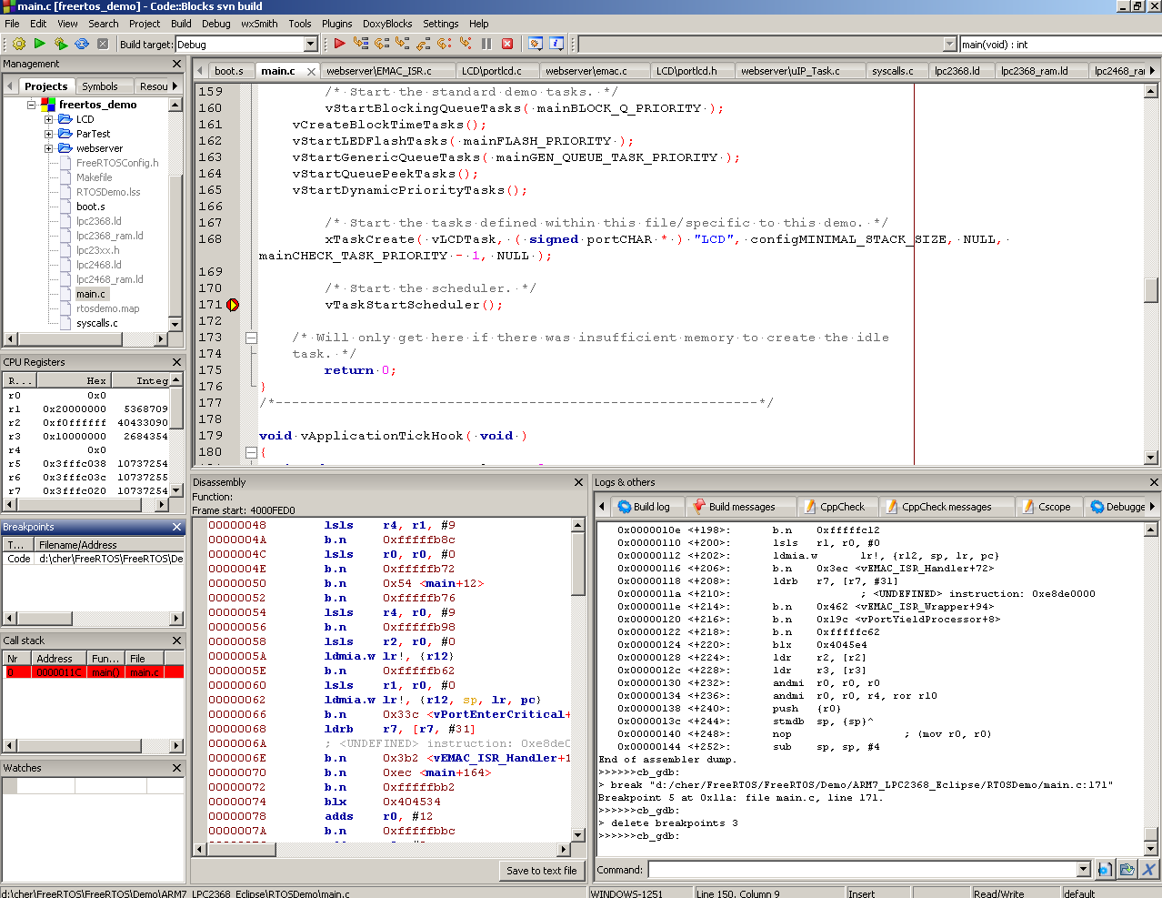1162x898 pixels.
Task: Collapse the freertos_demo project node
Action: point(32,105)
